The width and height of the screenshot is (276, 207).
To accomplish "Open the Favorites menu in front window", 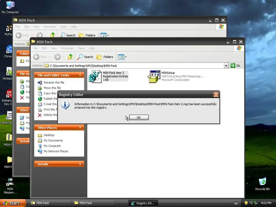I will pyautogui.click(x=67, y=48).
